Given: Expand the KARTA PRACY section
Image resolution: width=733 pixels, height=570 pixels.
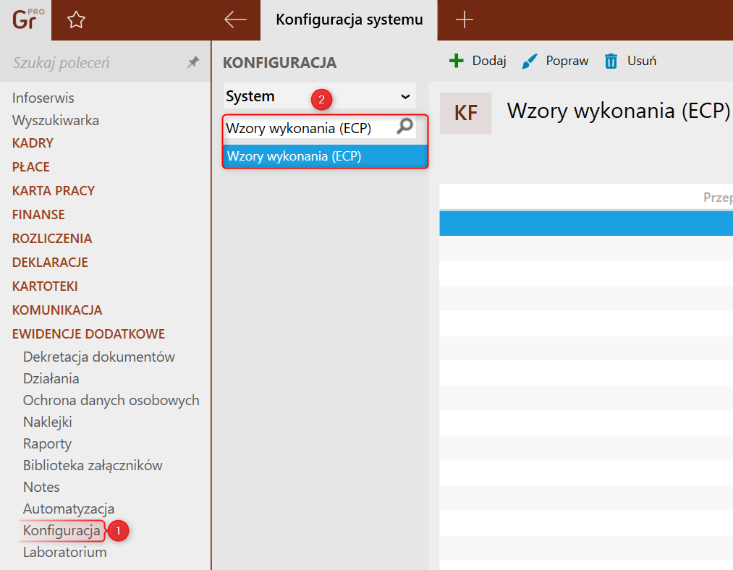Looking at the screenshot, I should coord(54,191).
